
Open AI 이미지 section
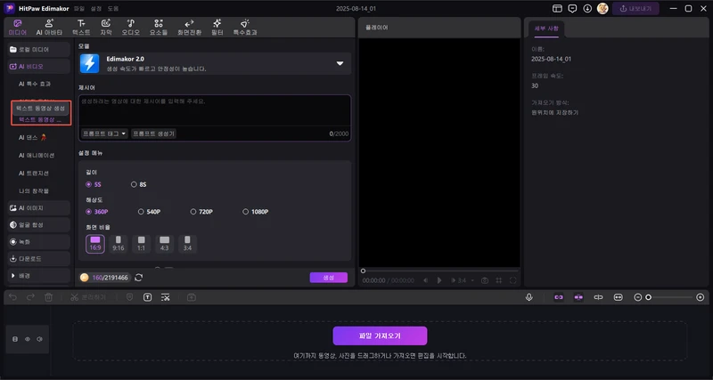39,208
